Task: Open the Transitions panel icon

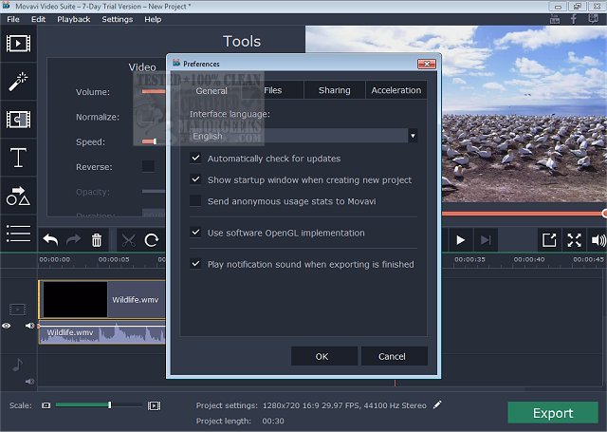Action: [18, 120]
